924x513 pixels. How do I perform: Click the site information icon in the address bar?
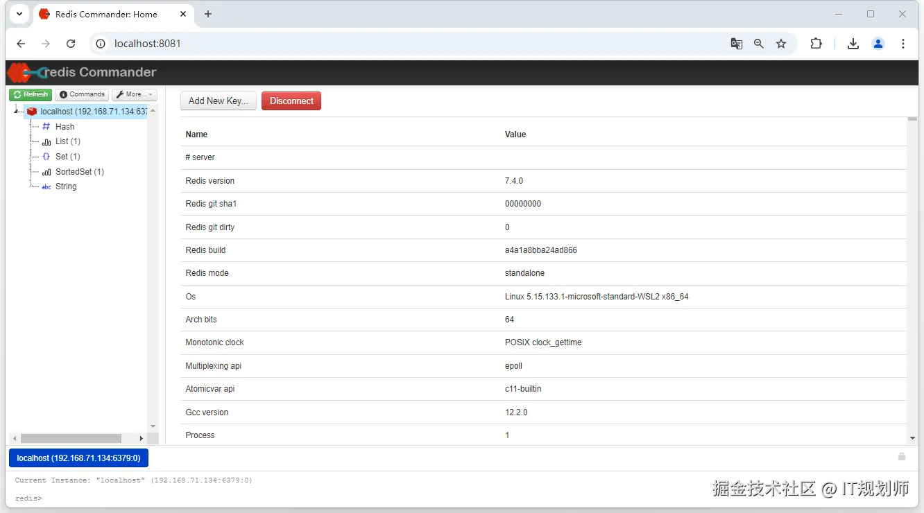(x=101, y=44)
